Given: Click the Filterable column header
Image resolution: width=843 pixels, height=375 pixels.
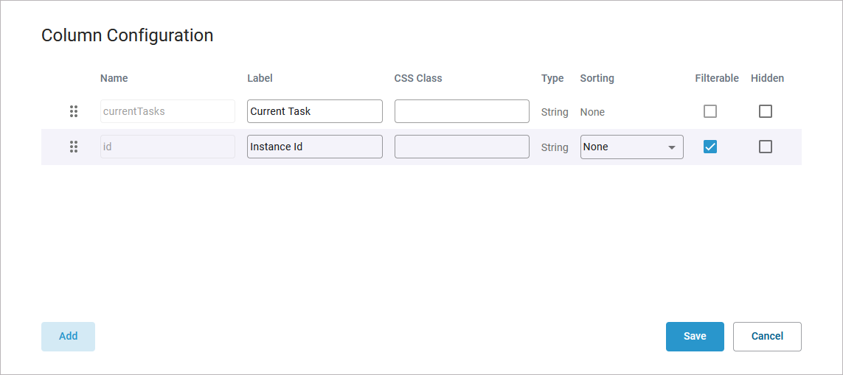Looking at the screenshot, I should [716, 78].
